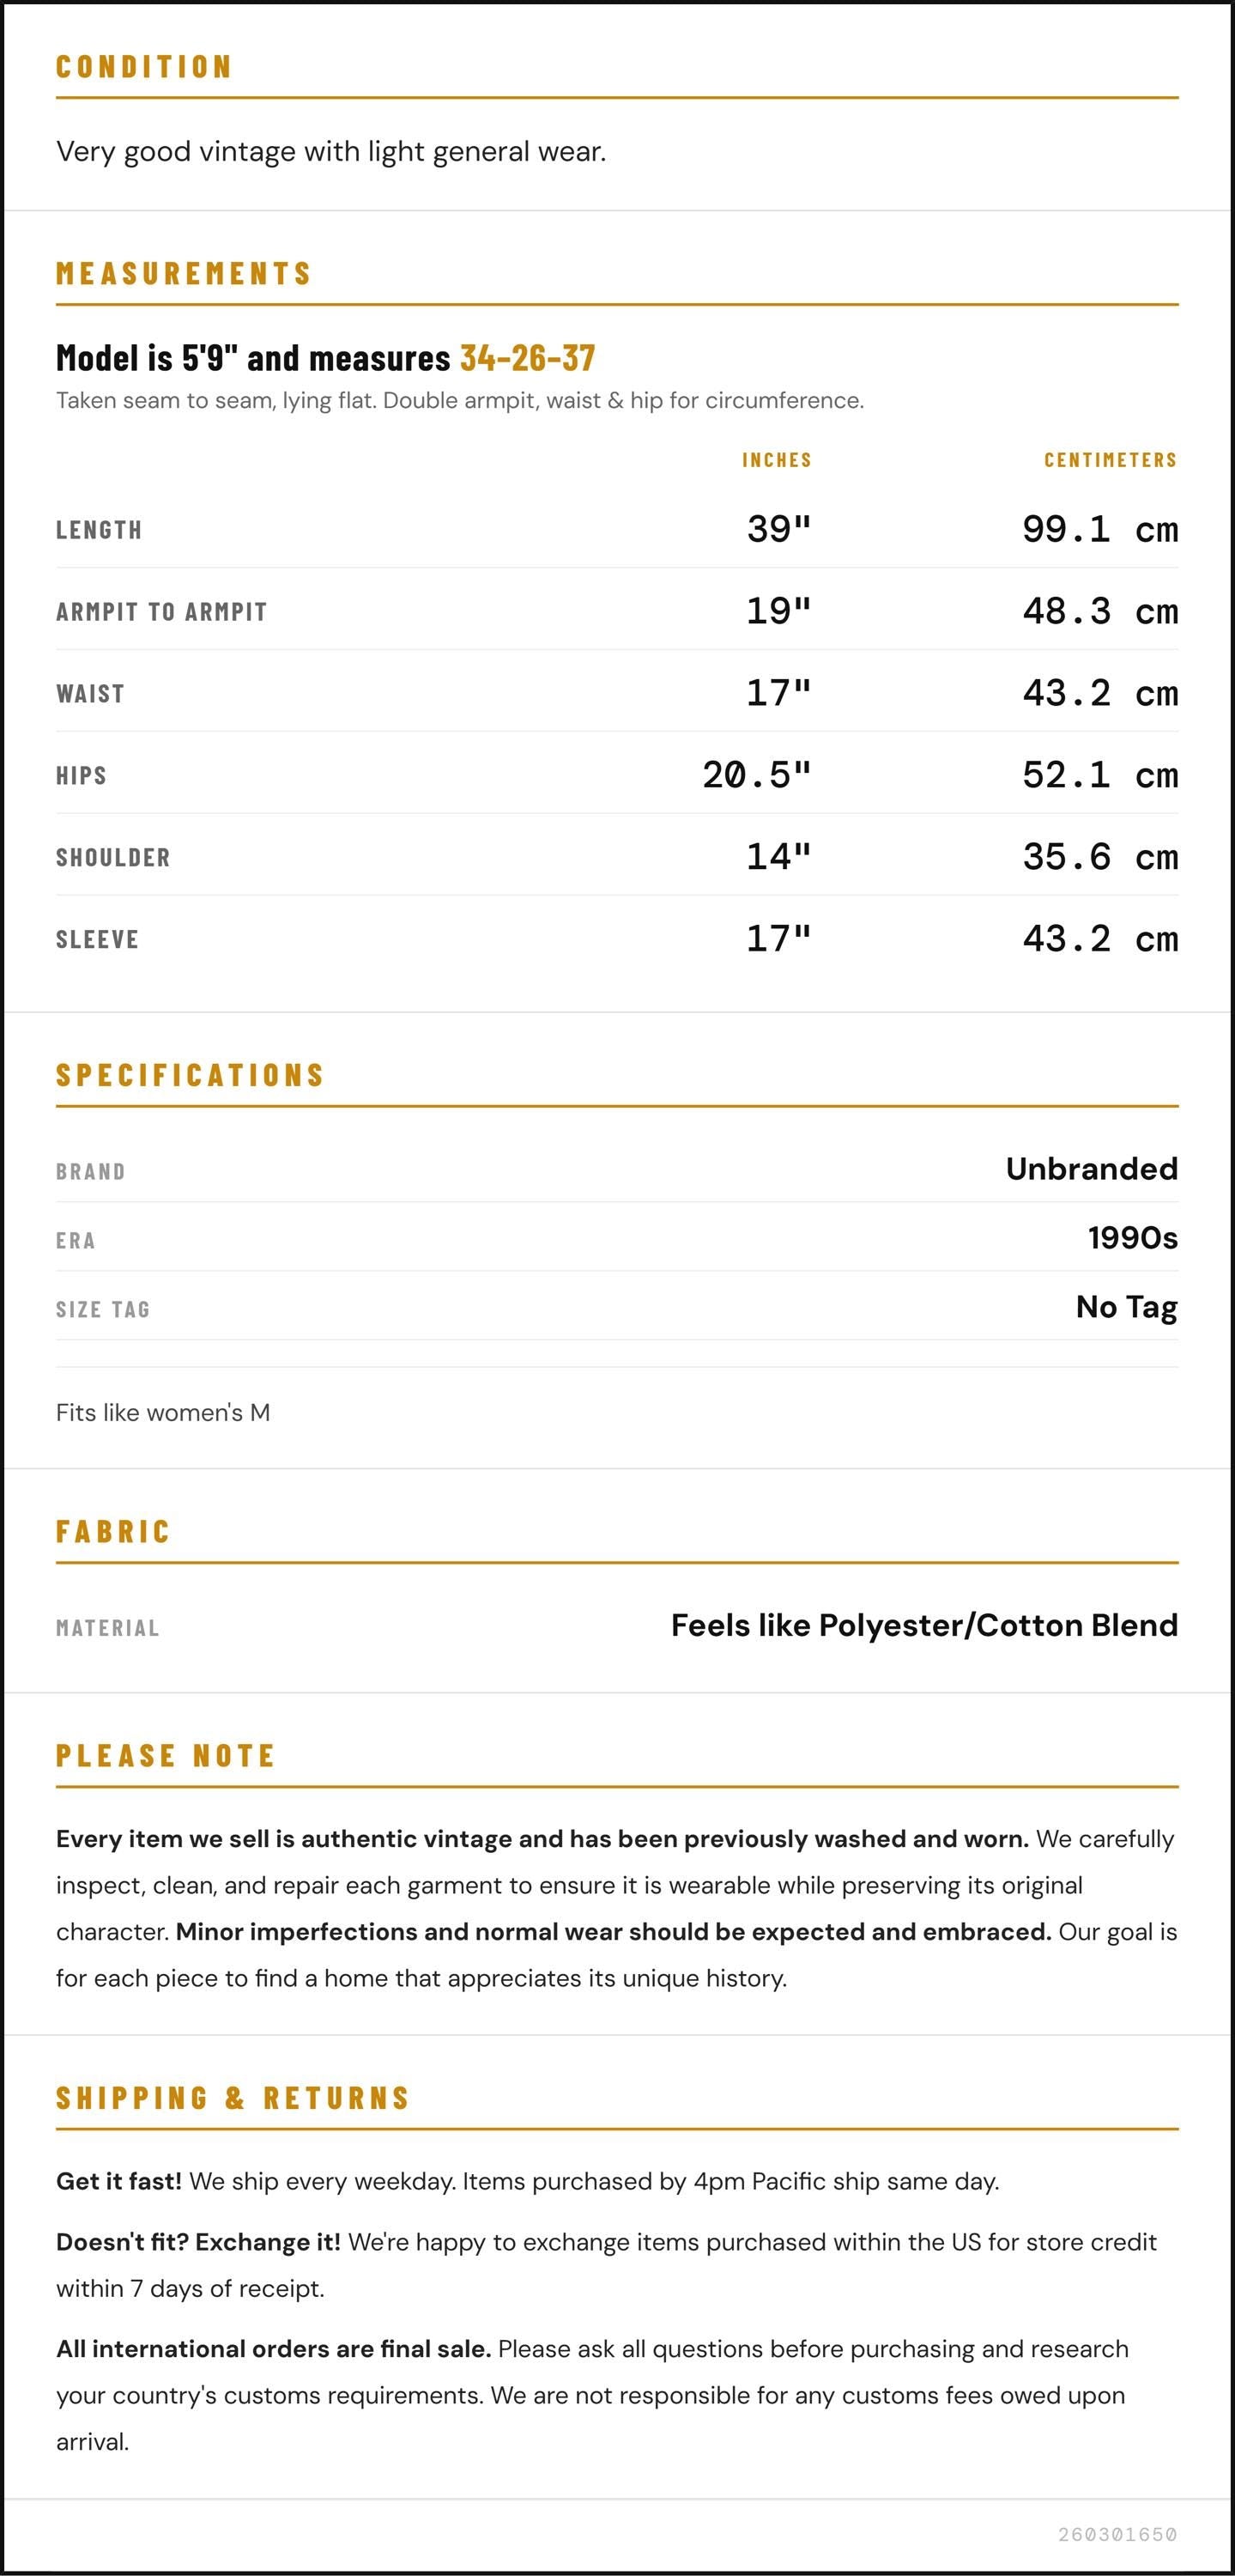1235x2576 pixels.
Task: Select the Measurements section heading
Action: click(184, 273)
